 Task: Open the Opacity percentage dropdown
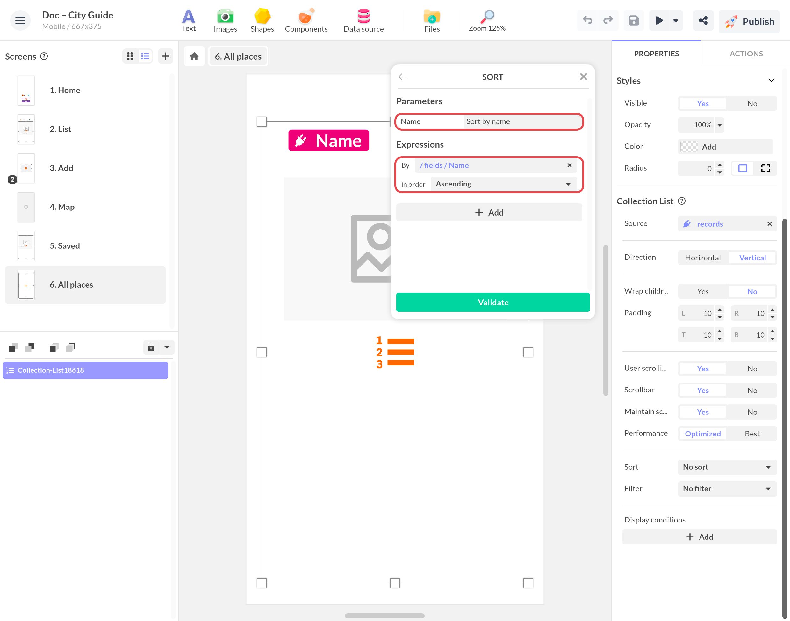point(719,125)
